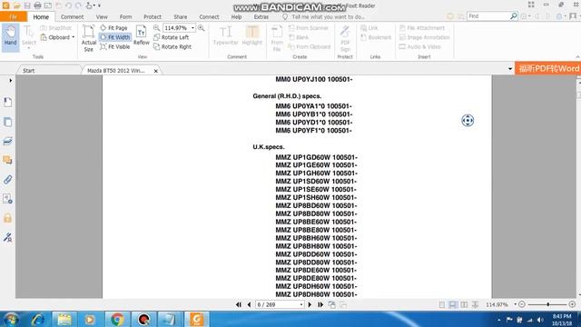Open the Attachments paperclip panel
This screenshot has height=327, width=581.
click(7, 180)
